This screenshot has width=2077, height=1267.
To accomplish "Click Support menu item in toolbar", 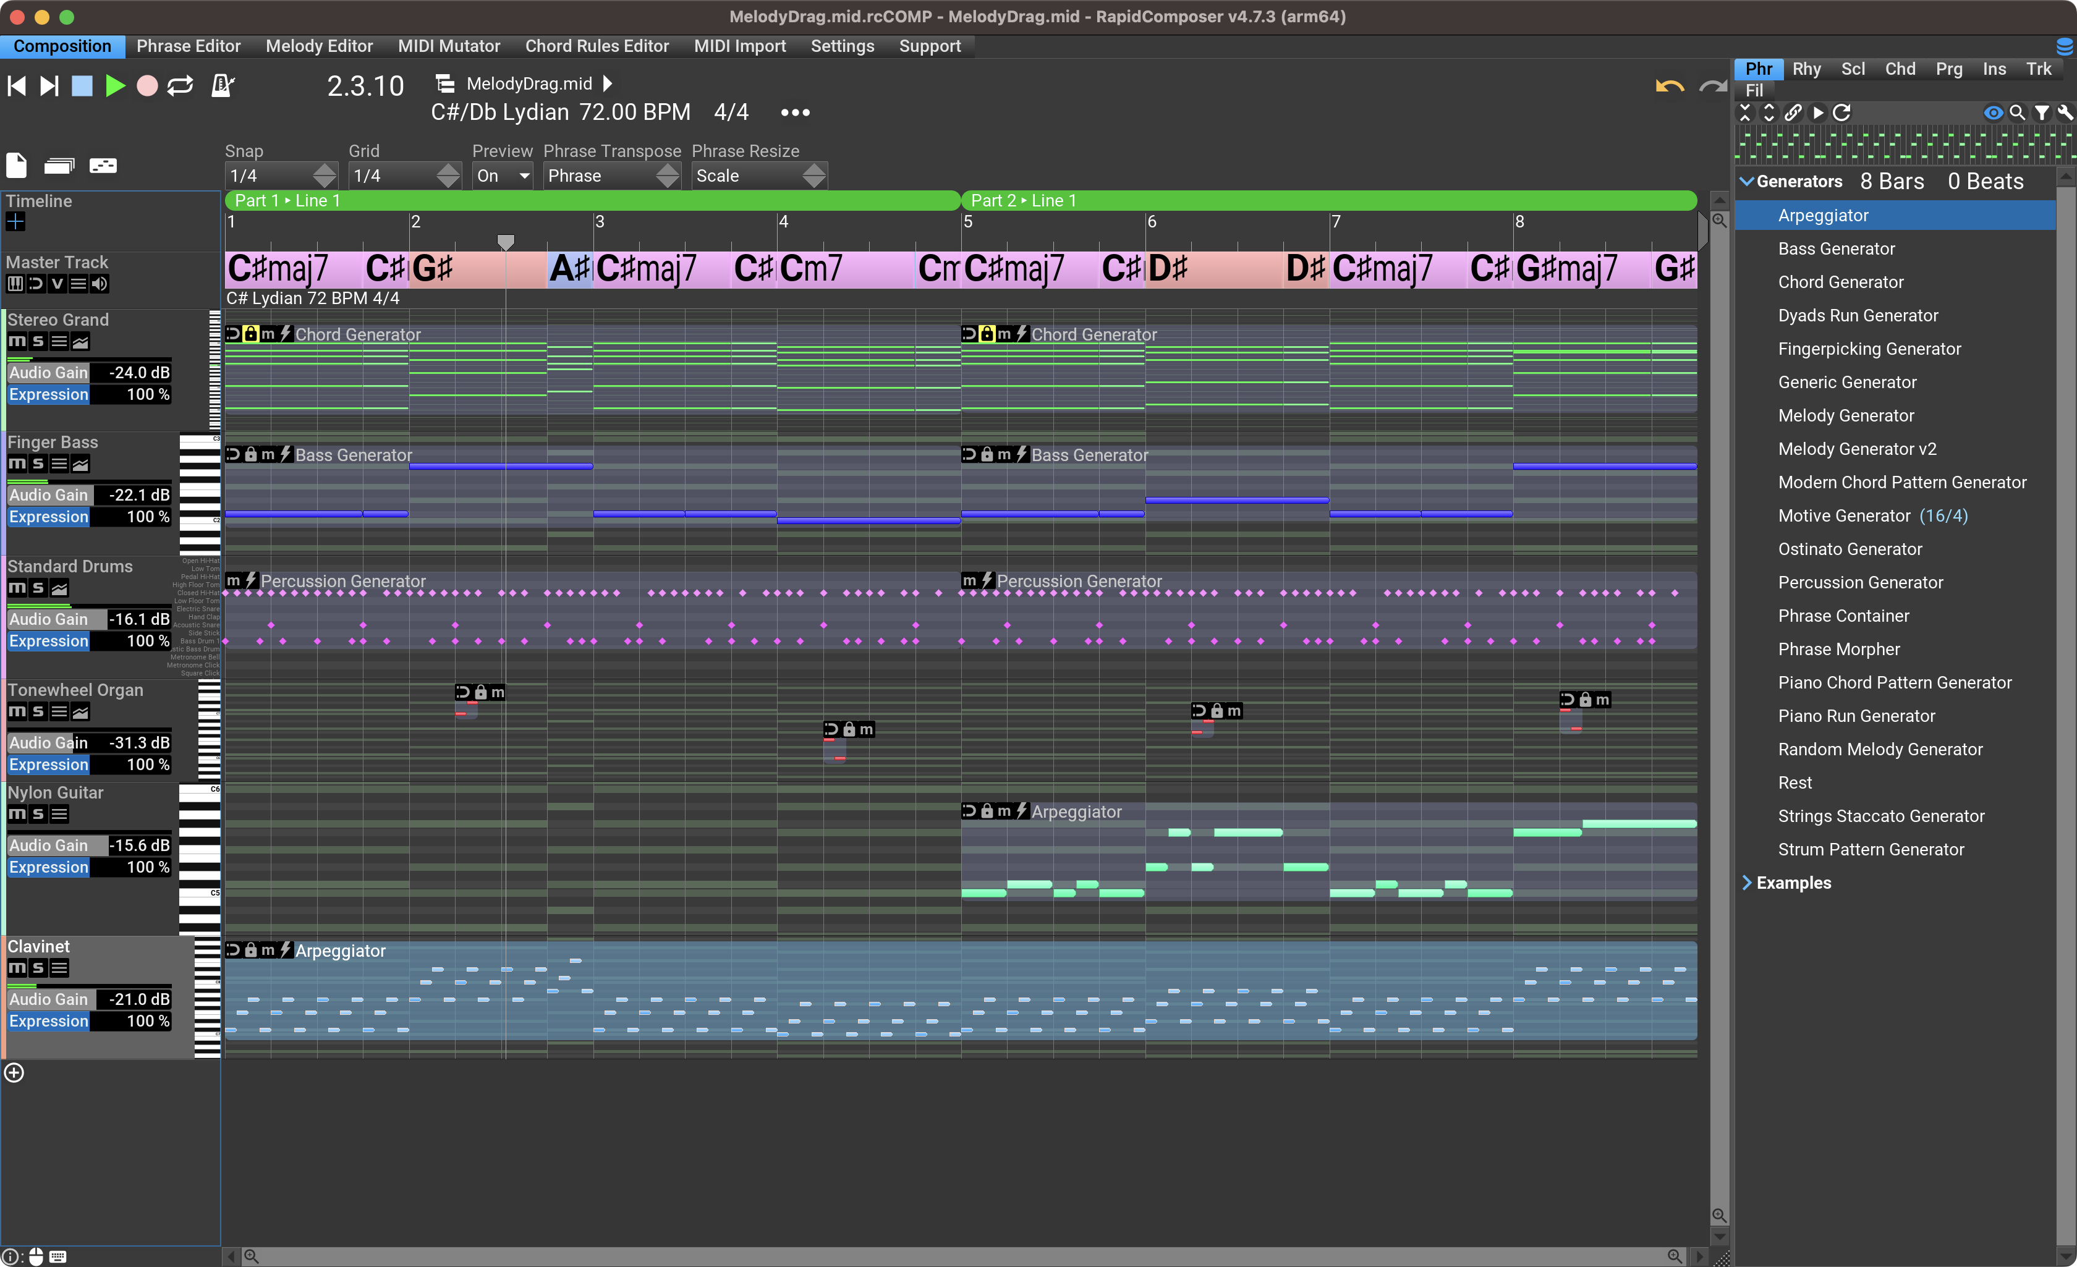I will coord(927,46).
